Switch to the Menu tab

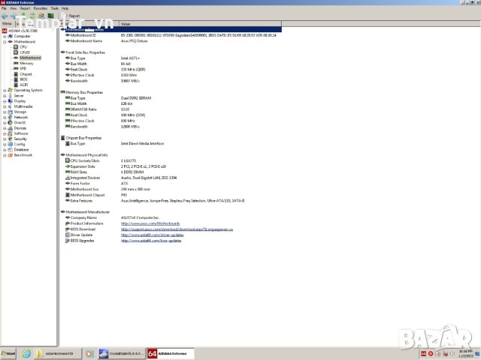(7, 23)
